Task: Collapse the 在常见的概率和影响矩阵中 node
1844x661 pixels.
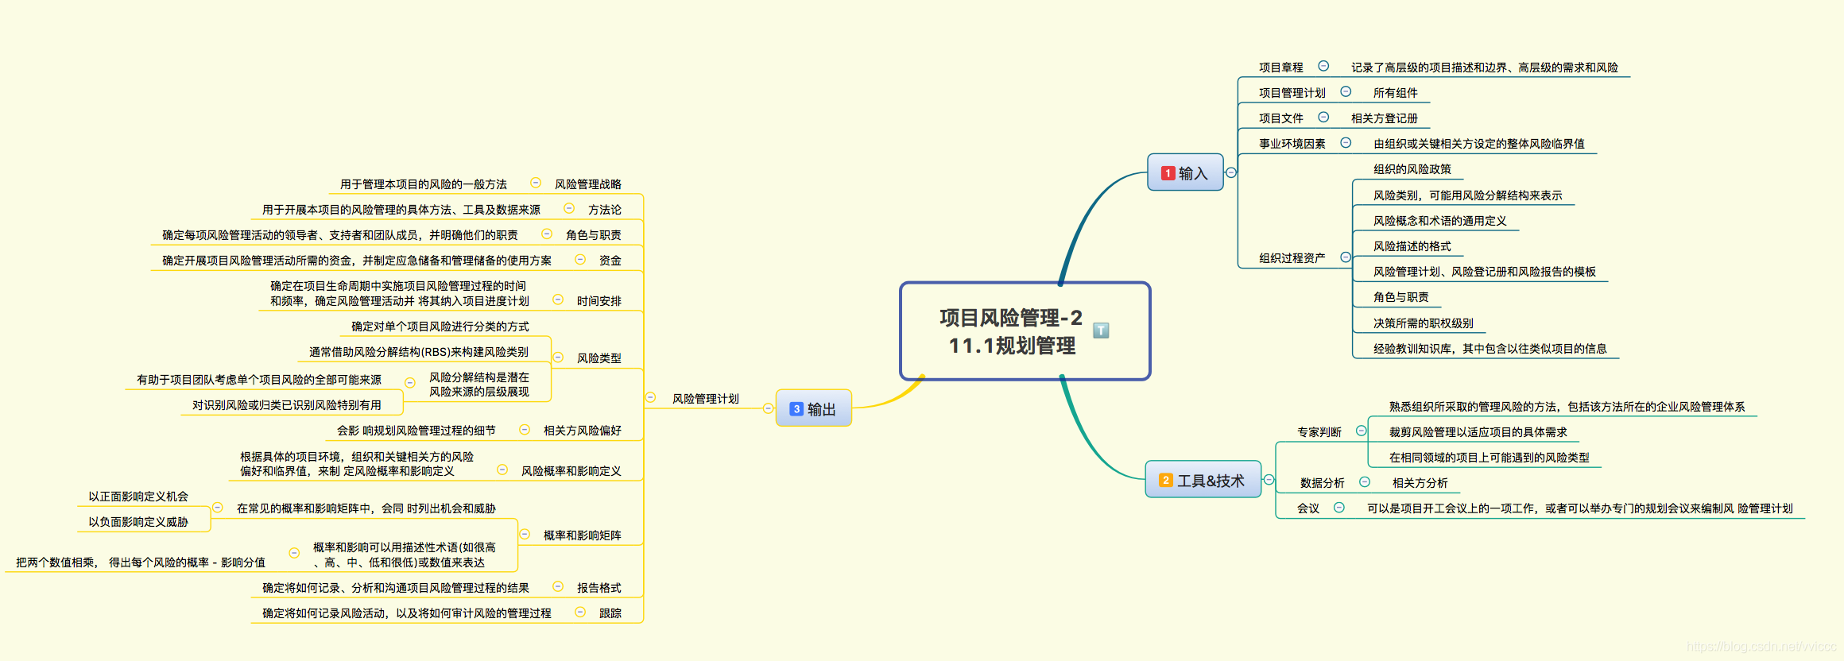Action: coord(217,507)
